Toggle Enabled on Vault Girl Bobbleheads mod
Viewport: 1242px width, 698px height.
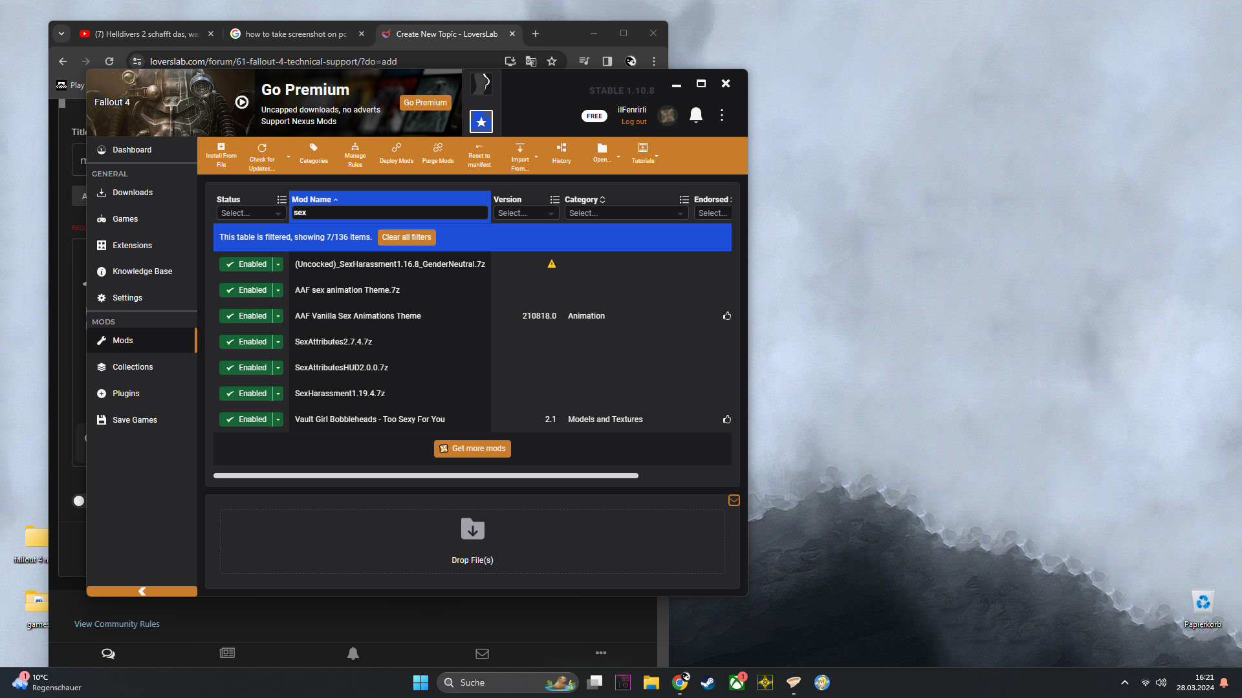(246, 419)
